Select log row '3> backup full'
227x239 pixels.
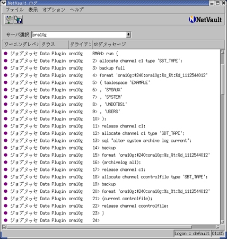tap(111, 68)
